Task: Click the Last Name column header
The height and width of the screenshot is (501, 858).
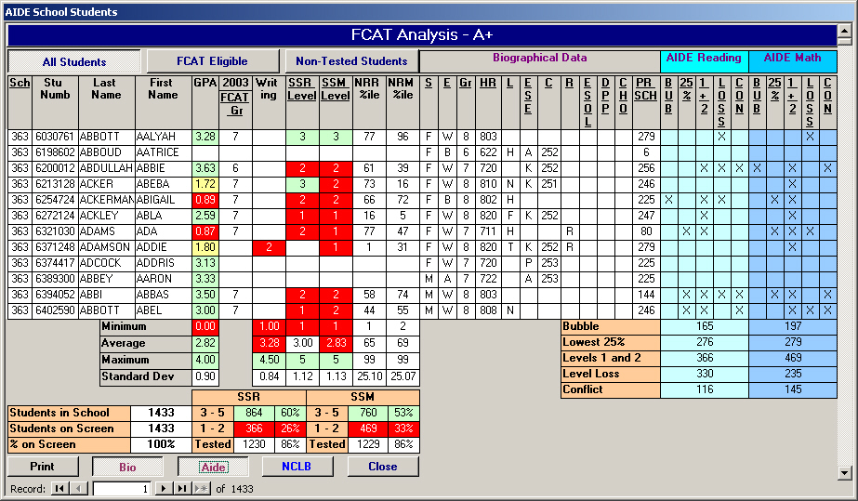Action: (106, 88)
